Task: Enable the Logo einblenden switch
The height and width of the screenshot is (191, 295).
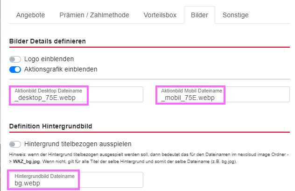Action: [x=15, y=59]
